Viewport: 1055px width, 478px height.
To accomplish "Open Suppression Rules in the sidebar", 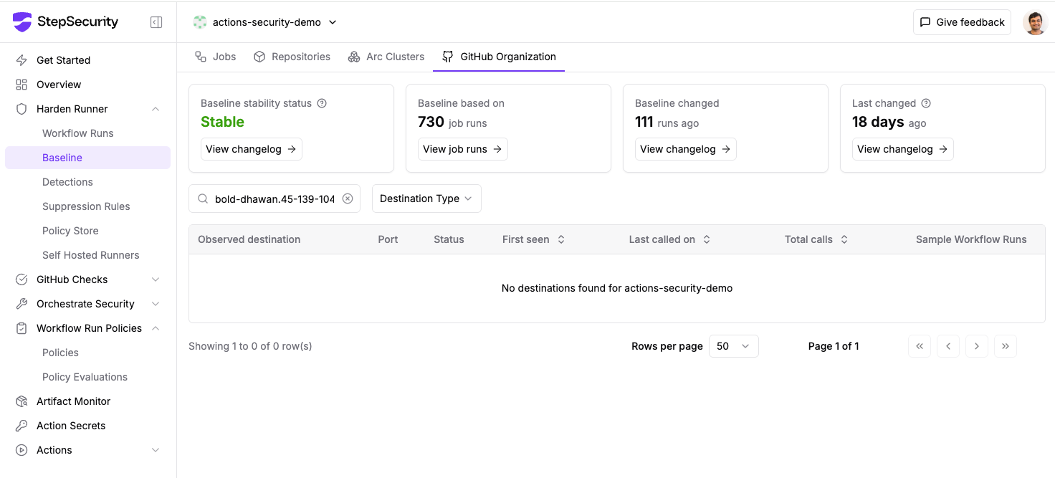I will click(x=87, y=206).
